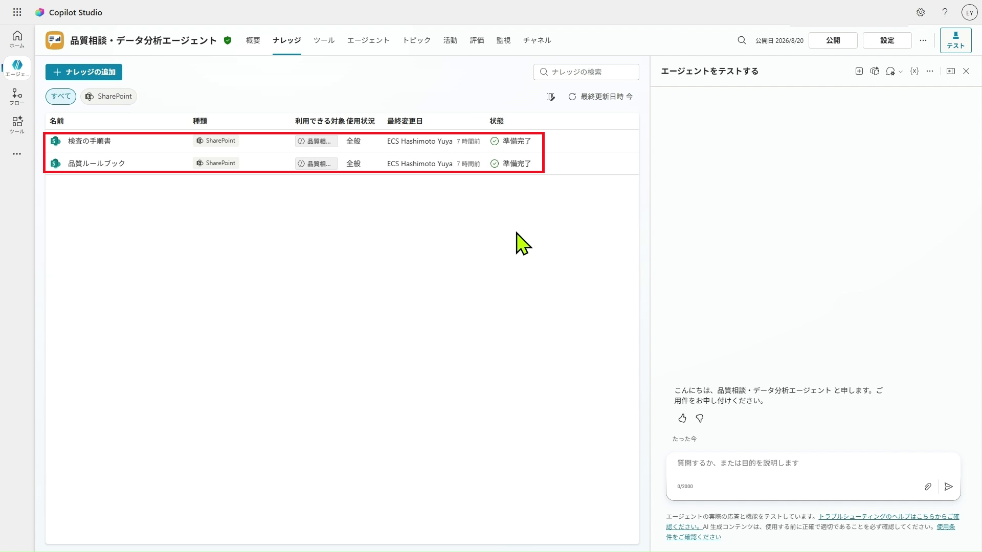982x552 pixels.
Task: Give thumbs down to greeting message
Action: point(700,419)
